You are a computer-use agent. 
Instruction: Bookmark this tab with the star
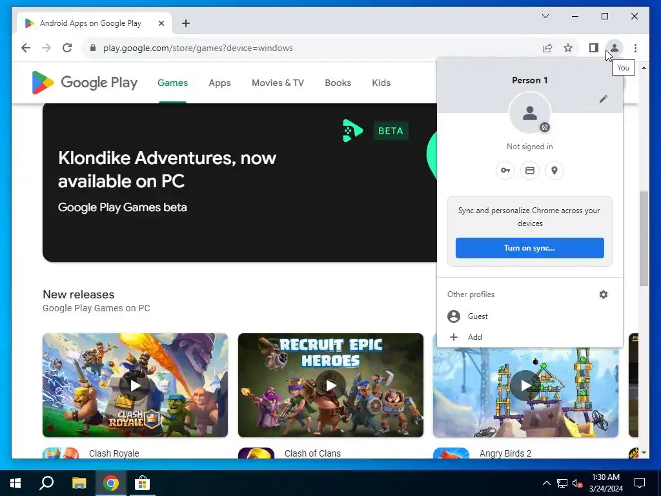(568, 48)
